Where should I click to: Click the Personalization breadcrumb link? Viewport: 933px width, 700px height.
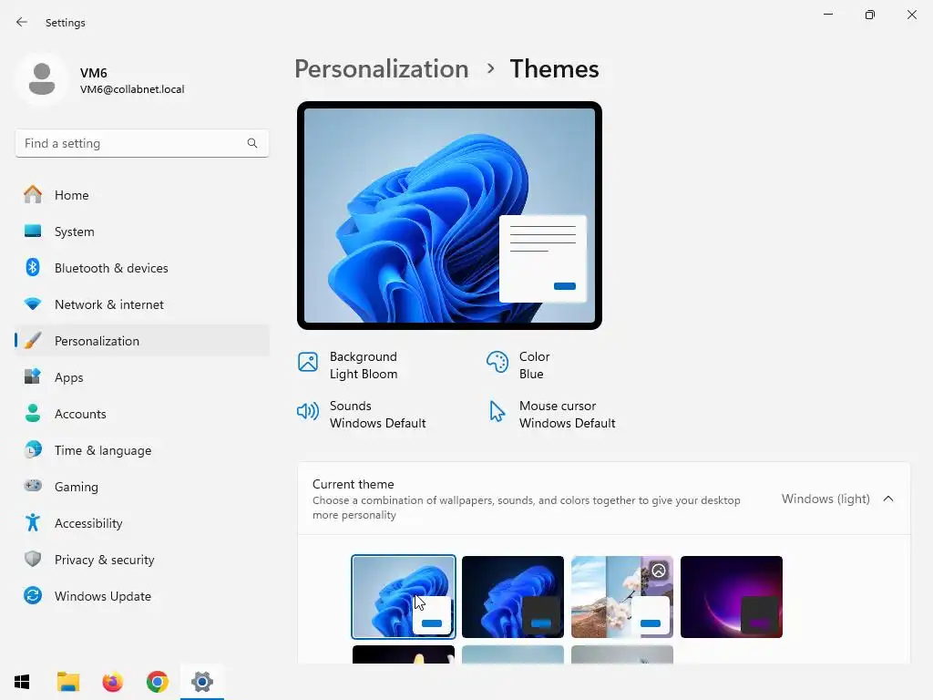click(382, 69)
